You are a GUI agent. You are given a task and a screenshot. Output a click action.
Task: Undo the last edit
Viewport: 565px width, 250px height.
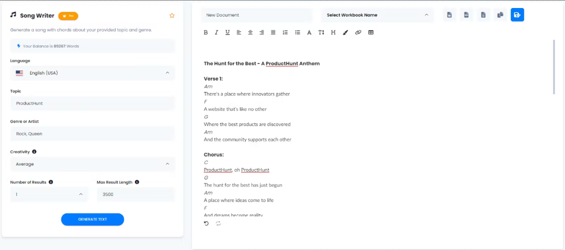(x=206, y=223)
